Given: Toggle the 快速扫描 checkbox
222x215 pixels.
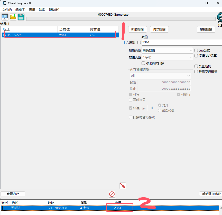Looking at the screenshot, I should pos(131,108).
